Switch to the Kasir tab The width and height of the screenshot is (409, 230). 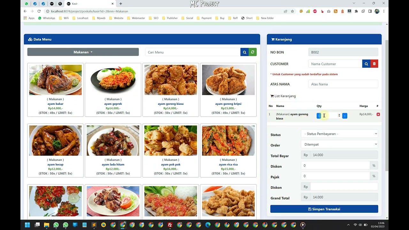tap(90, 4)
